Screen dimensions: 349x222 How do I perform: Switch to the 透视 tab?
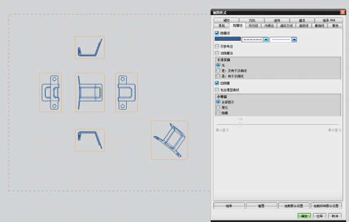(277, 20)
